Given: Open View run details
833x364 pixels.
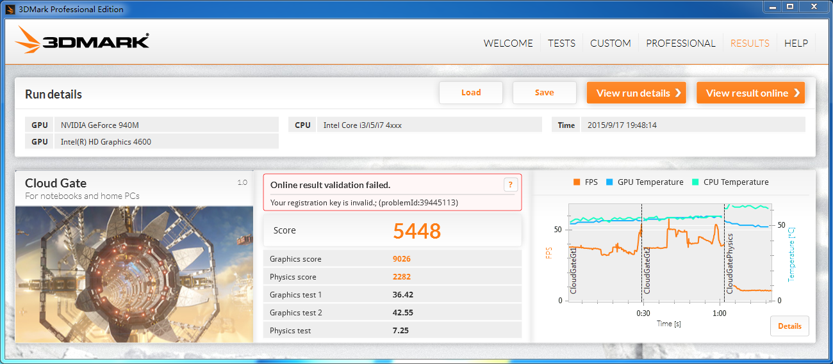Looking at the screenshot, I should tap(636, 93).
